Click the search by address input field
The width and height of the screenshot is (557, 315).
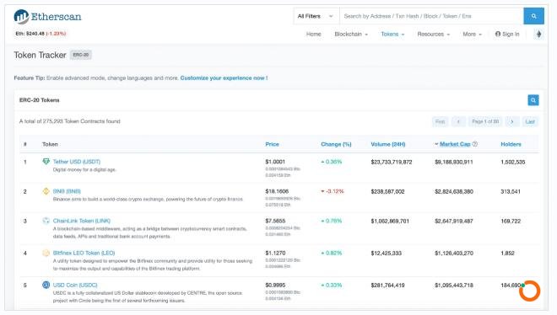pyautogui.click(x=431, y=16)
